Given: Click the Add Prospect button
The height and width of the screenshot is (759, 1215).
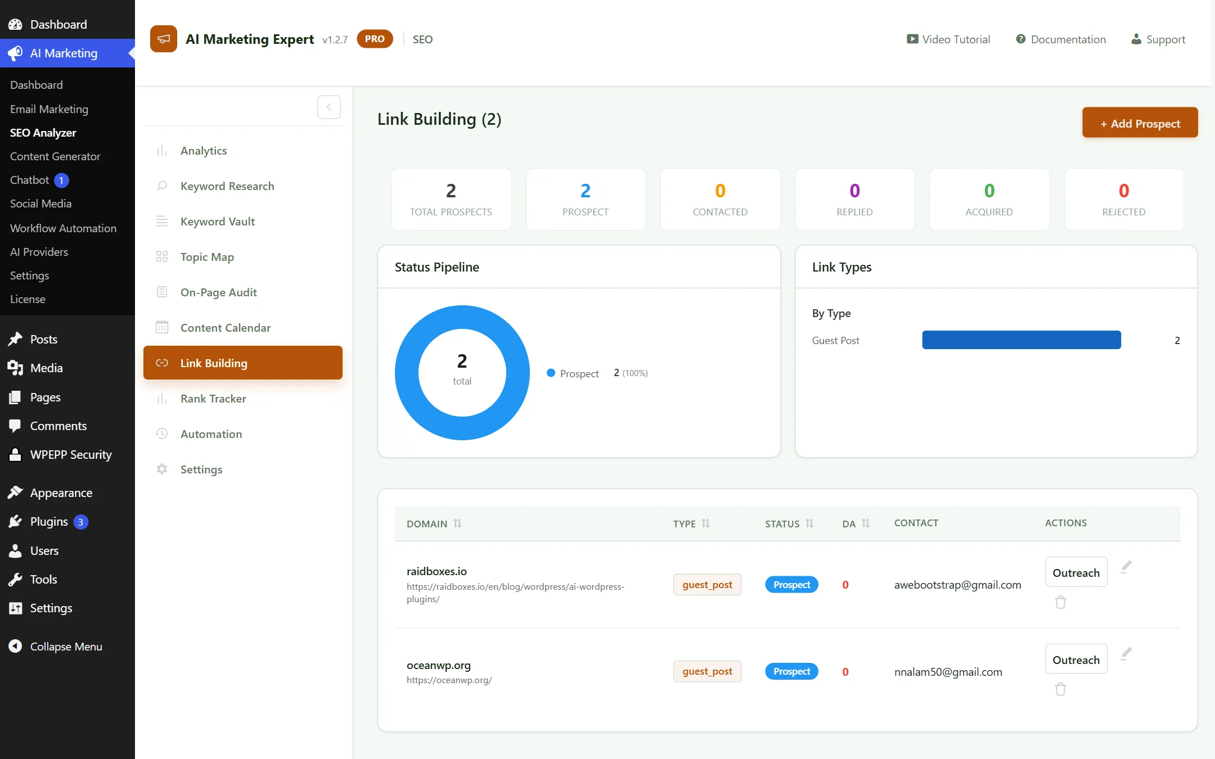Looking at the screenshot, I should pyautogui.click(x=1140, y=123).
